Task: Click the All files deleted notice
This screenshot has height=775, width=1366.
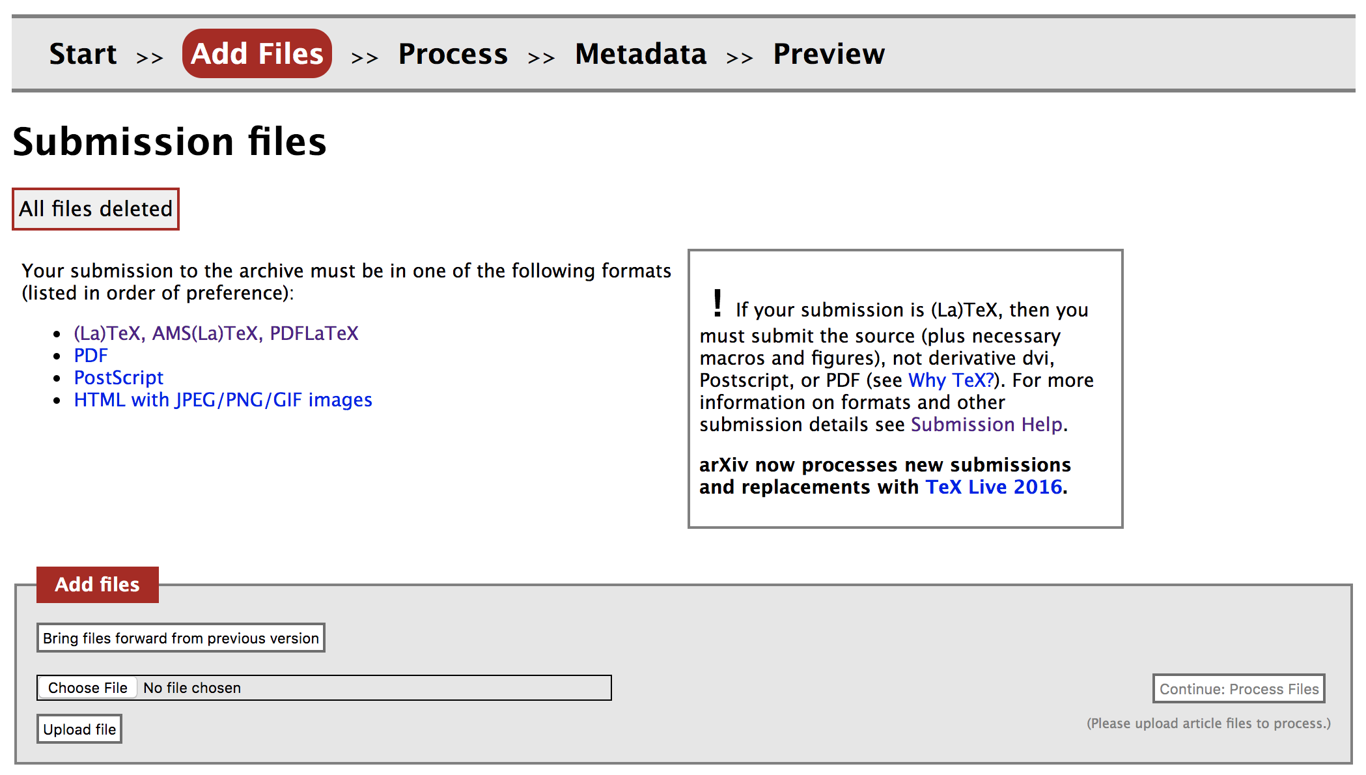Action: pos(95,208)
